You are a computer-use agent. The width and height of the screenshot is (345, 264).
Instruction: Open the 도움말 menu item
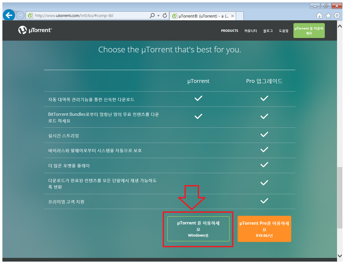click(284, 31)
